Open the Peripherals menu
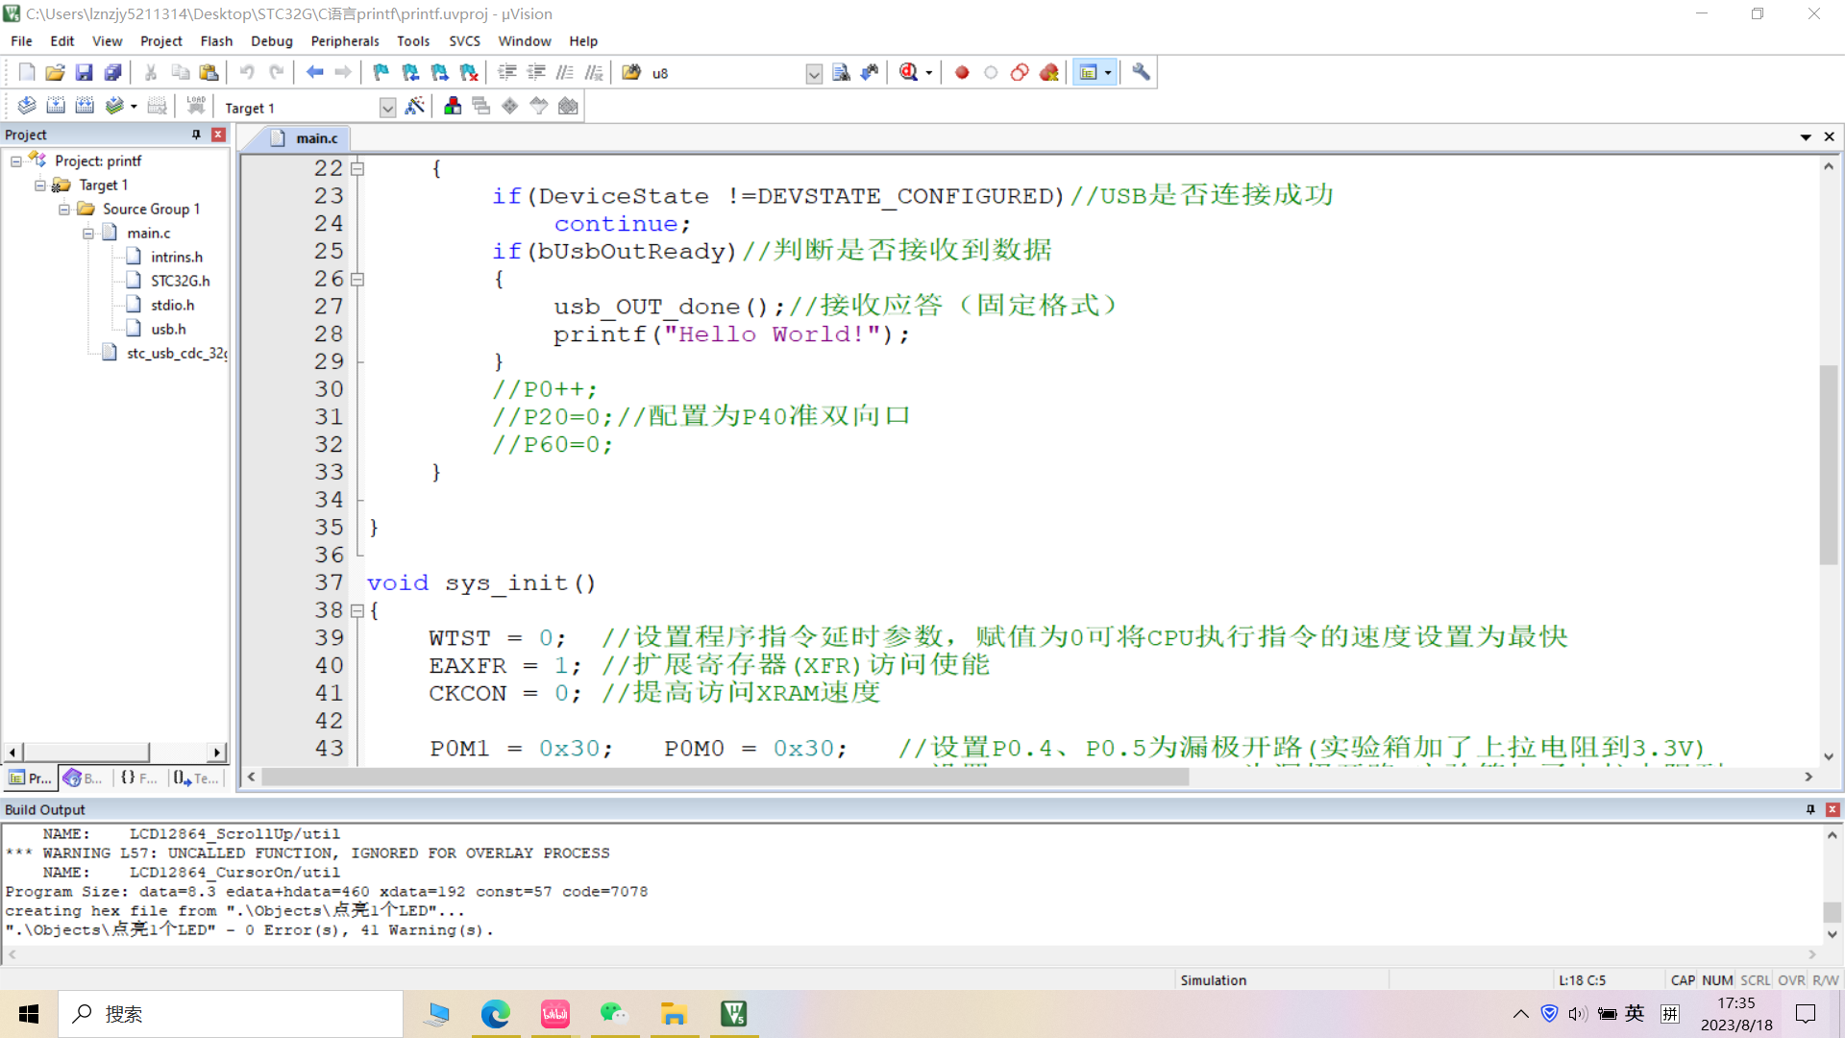The width and height of the screenshot is (1845, 1038). (x=344, y=41)
